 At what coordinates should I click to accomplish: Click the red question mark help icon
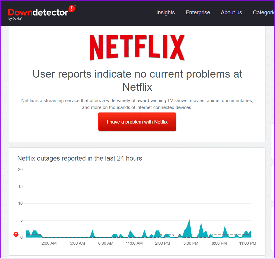coord(16,235)
